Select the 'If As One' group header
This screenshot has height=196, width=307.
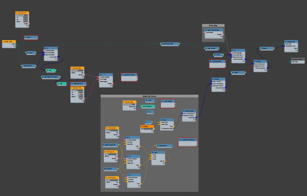(x=213, y=25)
